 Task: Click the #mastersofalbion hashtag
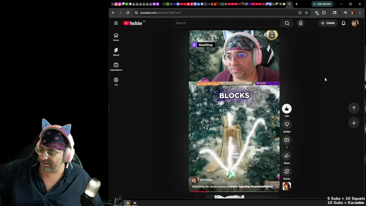pos(262,187)
